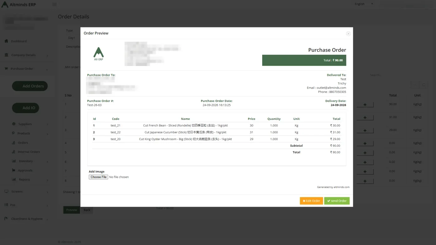Click the Alt ERP logo in order preview

click(98, 54)
